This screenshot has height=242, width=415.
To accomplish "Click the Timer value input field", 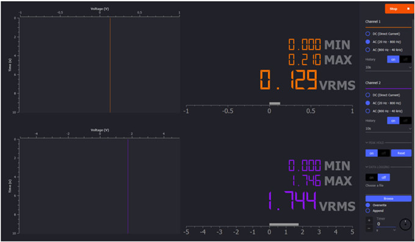I will [x=386, y=224].
